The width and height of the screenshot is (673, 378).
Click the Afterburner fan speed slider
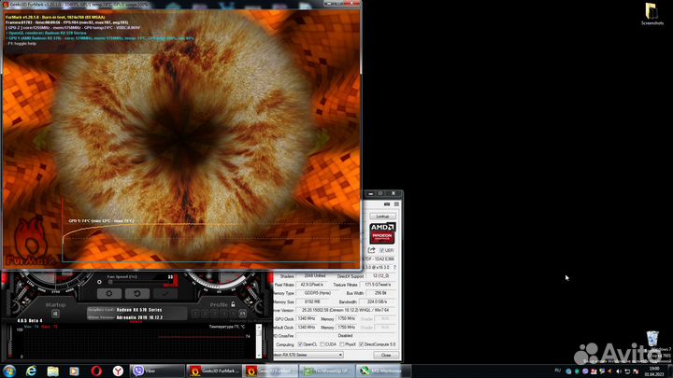click(x=136, y=282)
